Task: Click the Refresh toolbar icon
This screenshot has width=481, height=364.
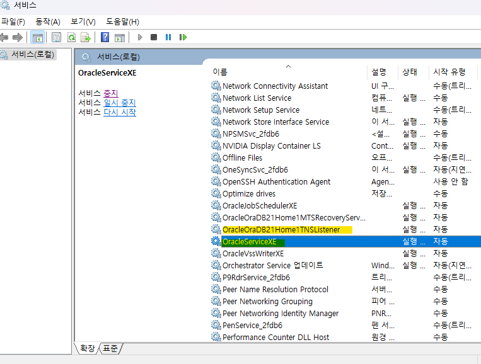Action: pyautogui.click(x=71, y=37)
